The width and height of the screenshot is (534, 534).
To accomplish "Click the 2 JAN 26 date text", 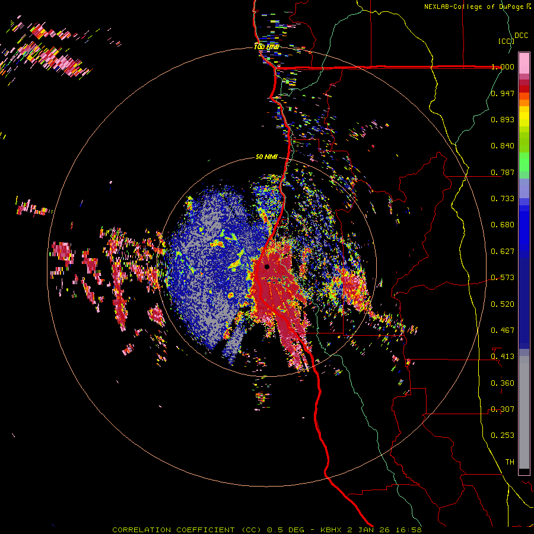I will (x=370, y=530).
